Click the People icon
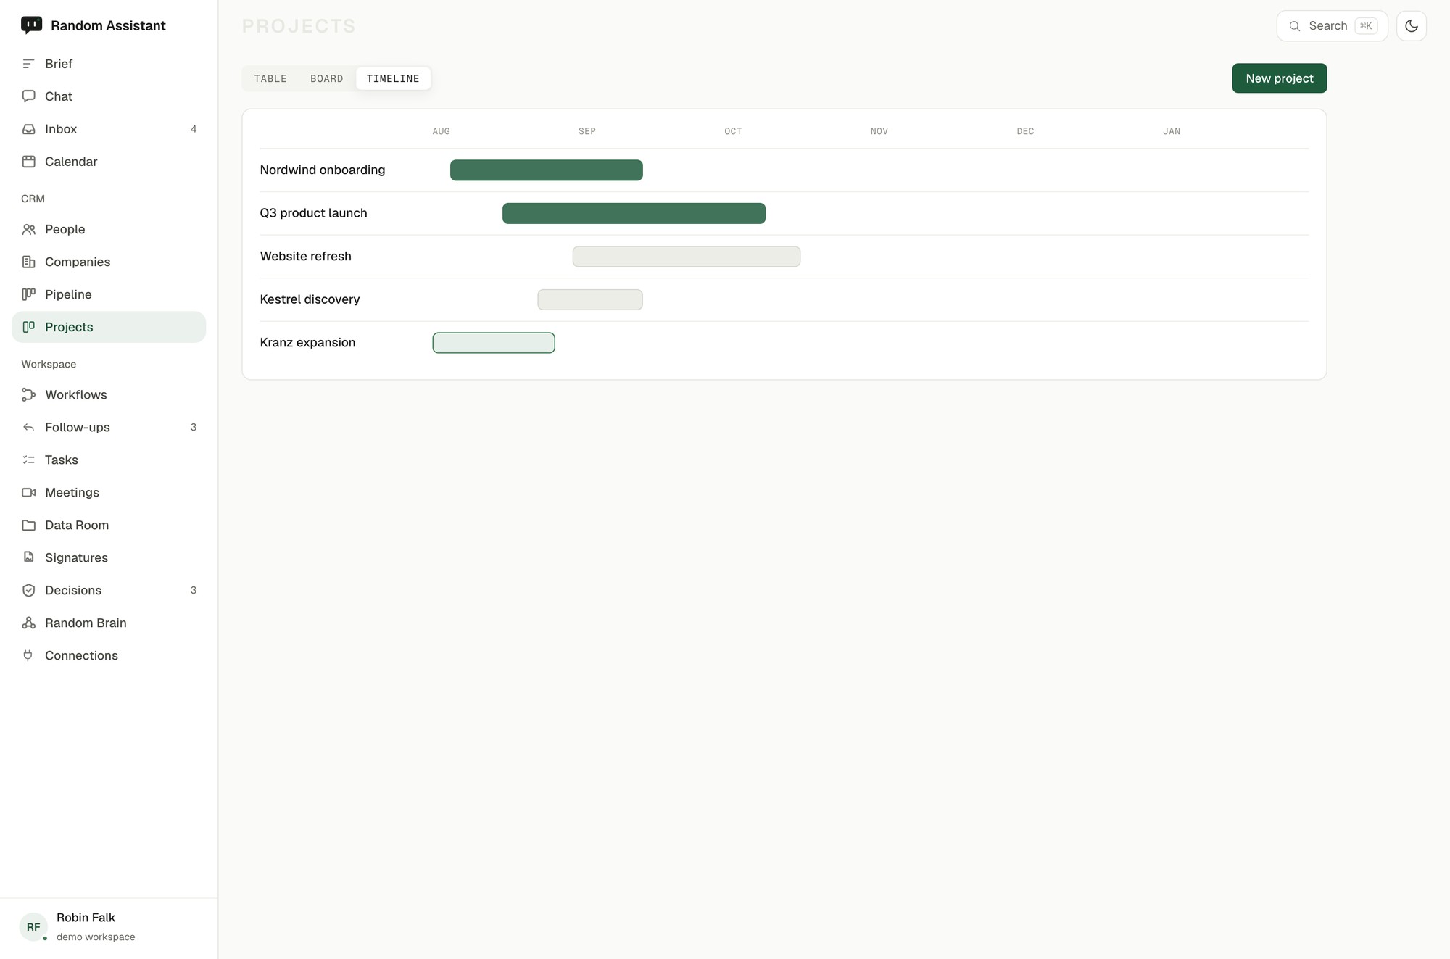This screenshot has width=1450, height=959. tap(28, 229)
